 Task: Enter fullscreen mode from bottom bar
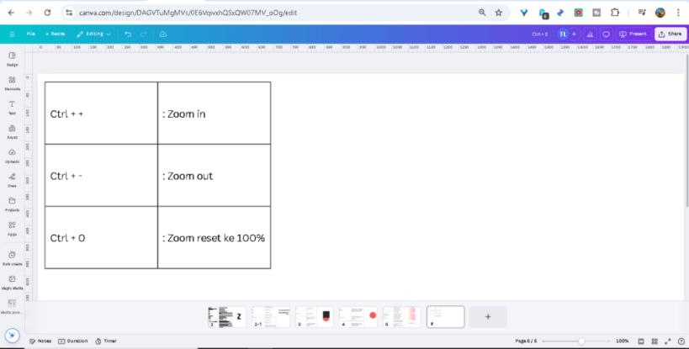[x=668, y=341]
